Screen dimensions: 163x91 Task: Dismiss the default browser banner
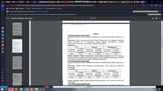point(161,11)
